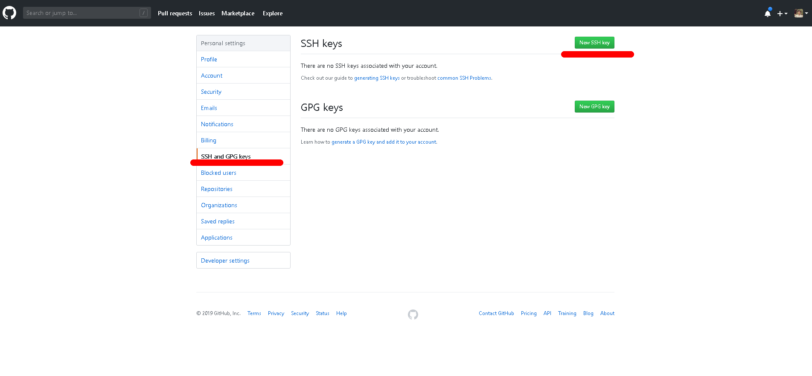This screenshot has width=812, height=376.
Task: Open Pull requests in top navigation
Action: click(175, 13)
